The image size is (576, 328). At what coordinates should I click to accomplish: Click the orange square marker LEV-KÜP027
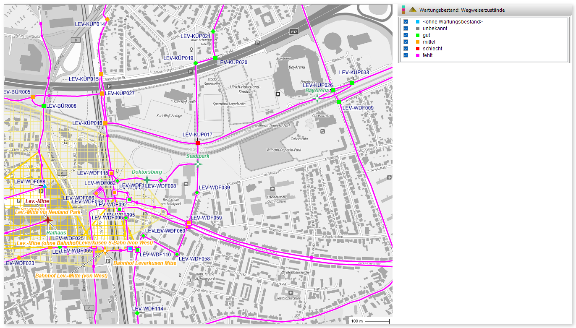pyautogui.click(x=102, y=94)
